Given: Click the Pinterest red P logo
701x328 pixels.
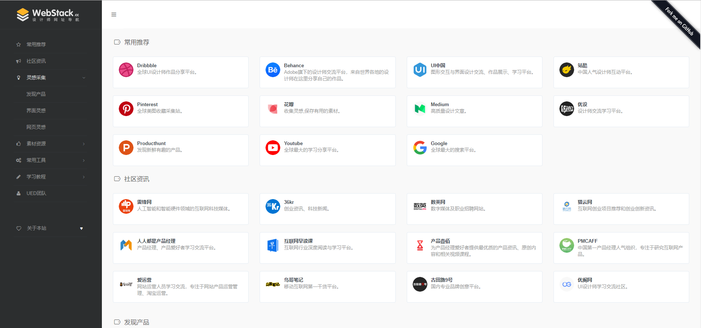Looking at the screenshot, I should [x=126, y=109].
